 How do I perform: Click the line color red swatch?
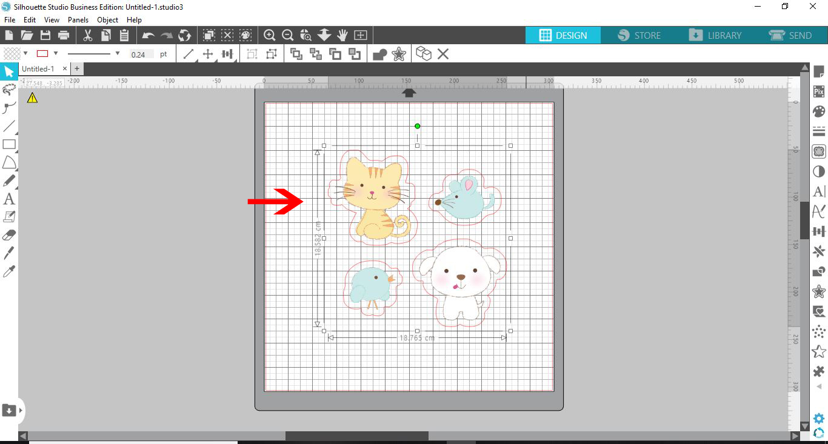pos(42,53)
